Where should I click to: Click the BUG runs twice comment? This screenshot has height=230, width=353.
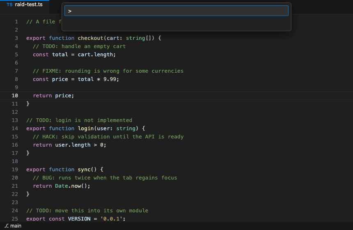click(105, 178)
